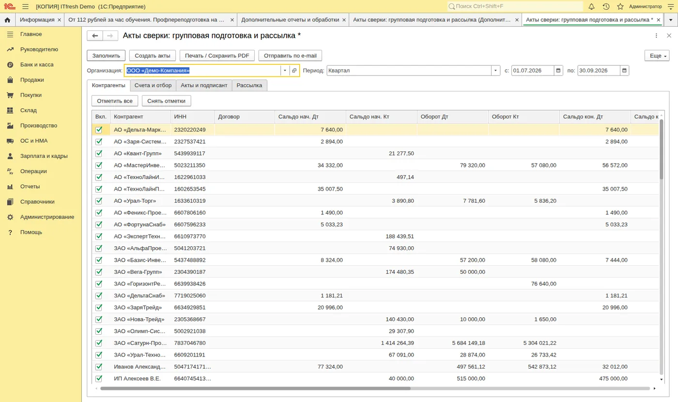This screenshot has height=402, width=678.
Task: Click the Заполнить button
Action: [107, 56]
